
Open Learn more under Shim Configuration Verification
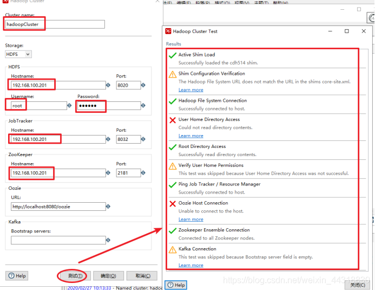(191, 90)
